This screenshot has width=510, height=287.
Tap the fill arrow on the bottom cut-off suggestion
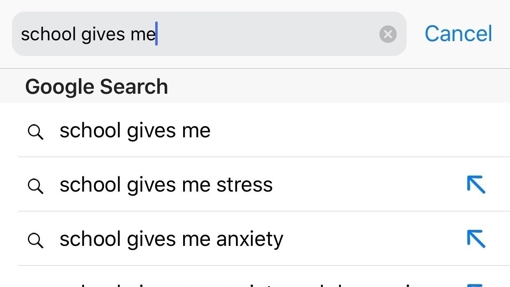476,284
